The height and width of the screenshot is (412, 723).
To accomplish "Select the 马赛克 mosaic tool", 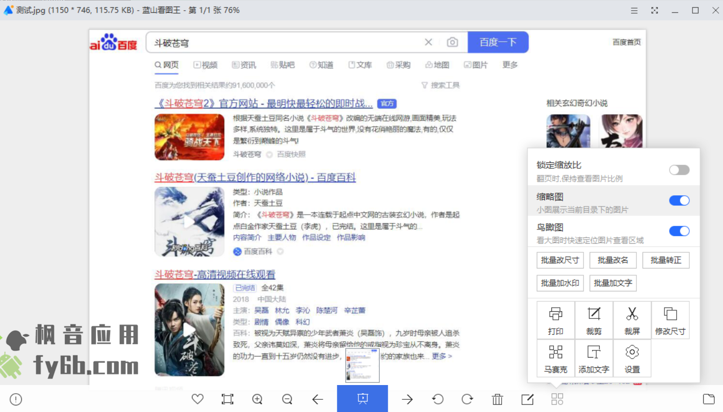I will coord(555,358).
